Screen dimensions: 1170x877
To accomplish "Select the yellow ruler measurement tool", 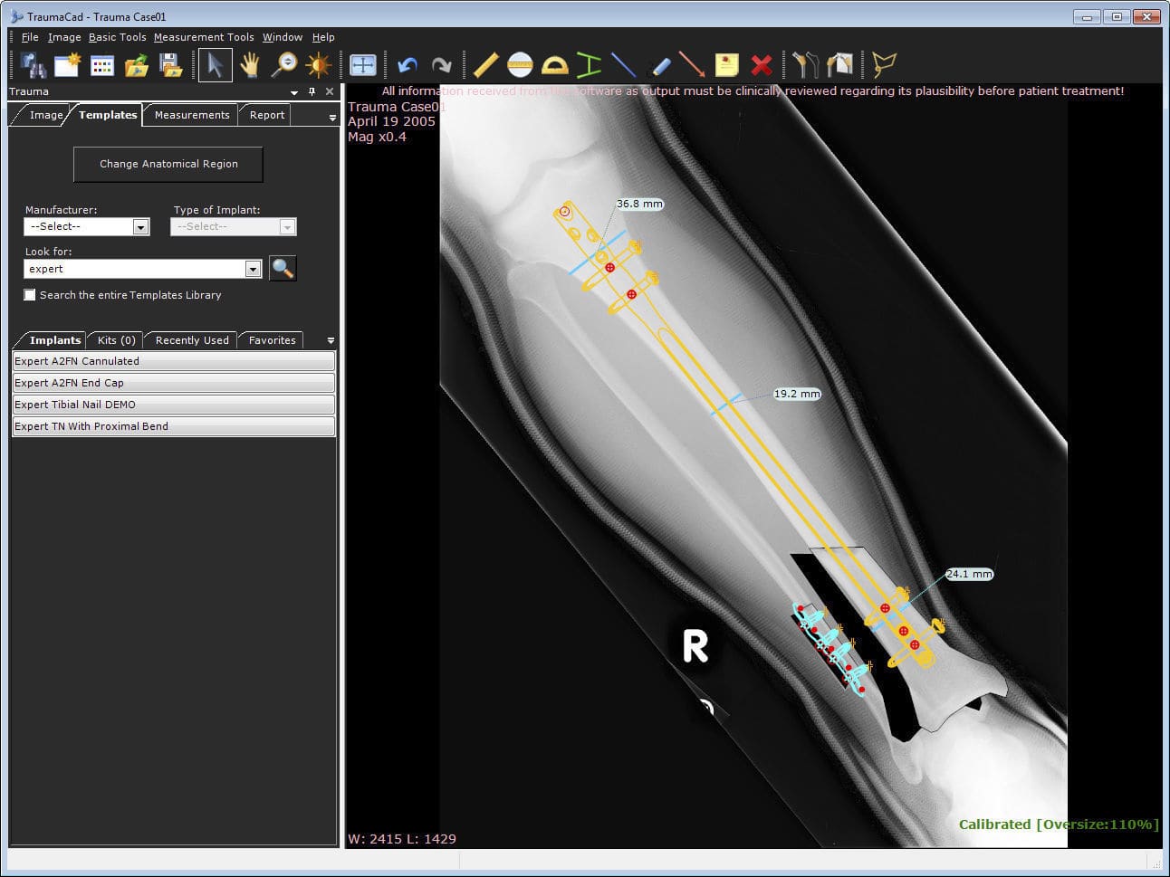I will (485, 64).
